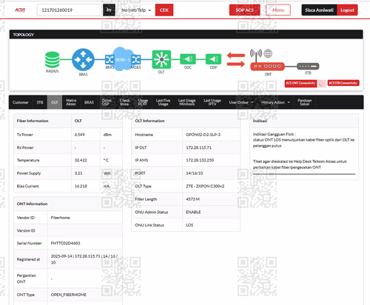The image size is (370, 305).
Task: Click the ODC node icon
Action: (x=188, y=59)
